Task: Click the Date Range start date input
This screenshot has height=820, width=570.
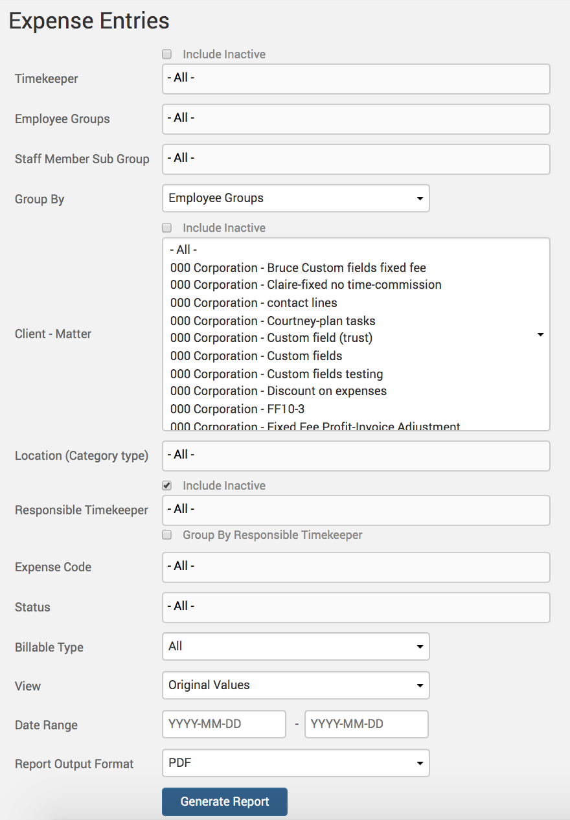Action: point(223,724)
